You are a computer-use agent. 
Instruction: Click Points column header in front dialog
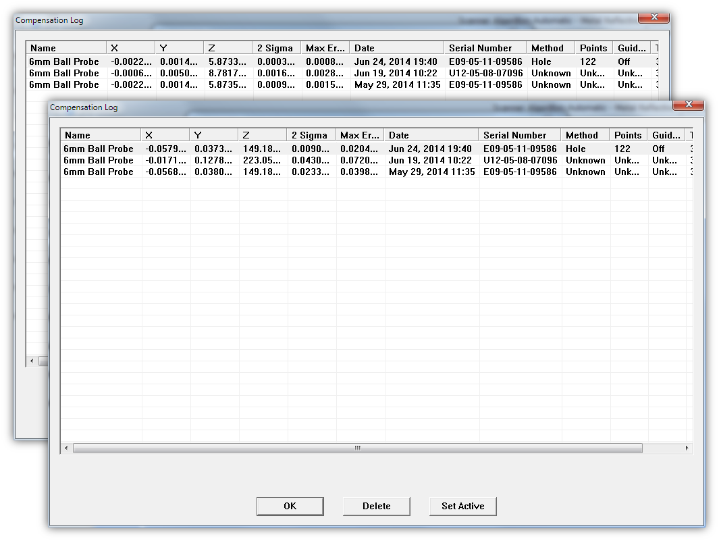(x=628, y=135)
